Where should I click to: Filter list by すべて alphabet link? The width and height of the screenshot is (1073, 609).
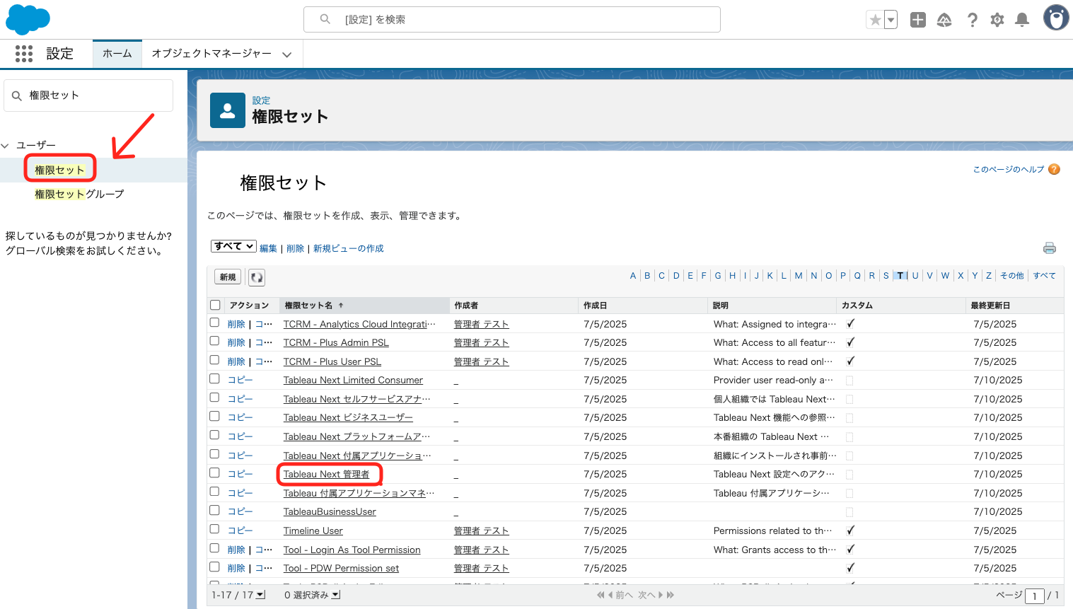pos(1045,276)
